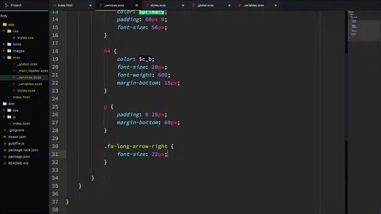Click the README.md file icon

click(5, 163)
